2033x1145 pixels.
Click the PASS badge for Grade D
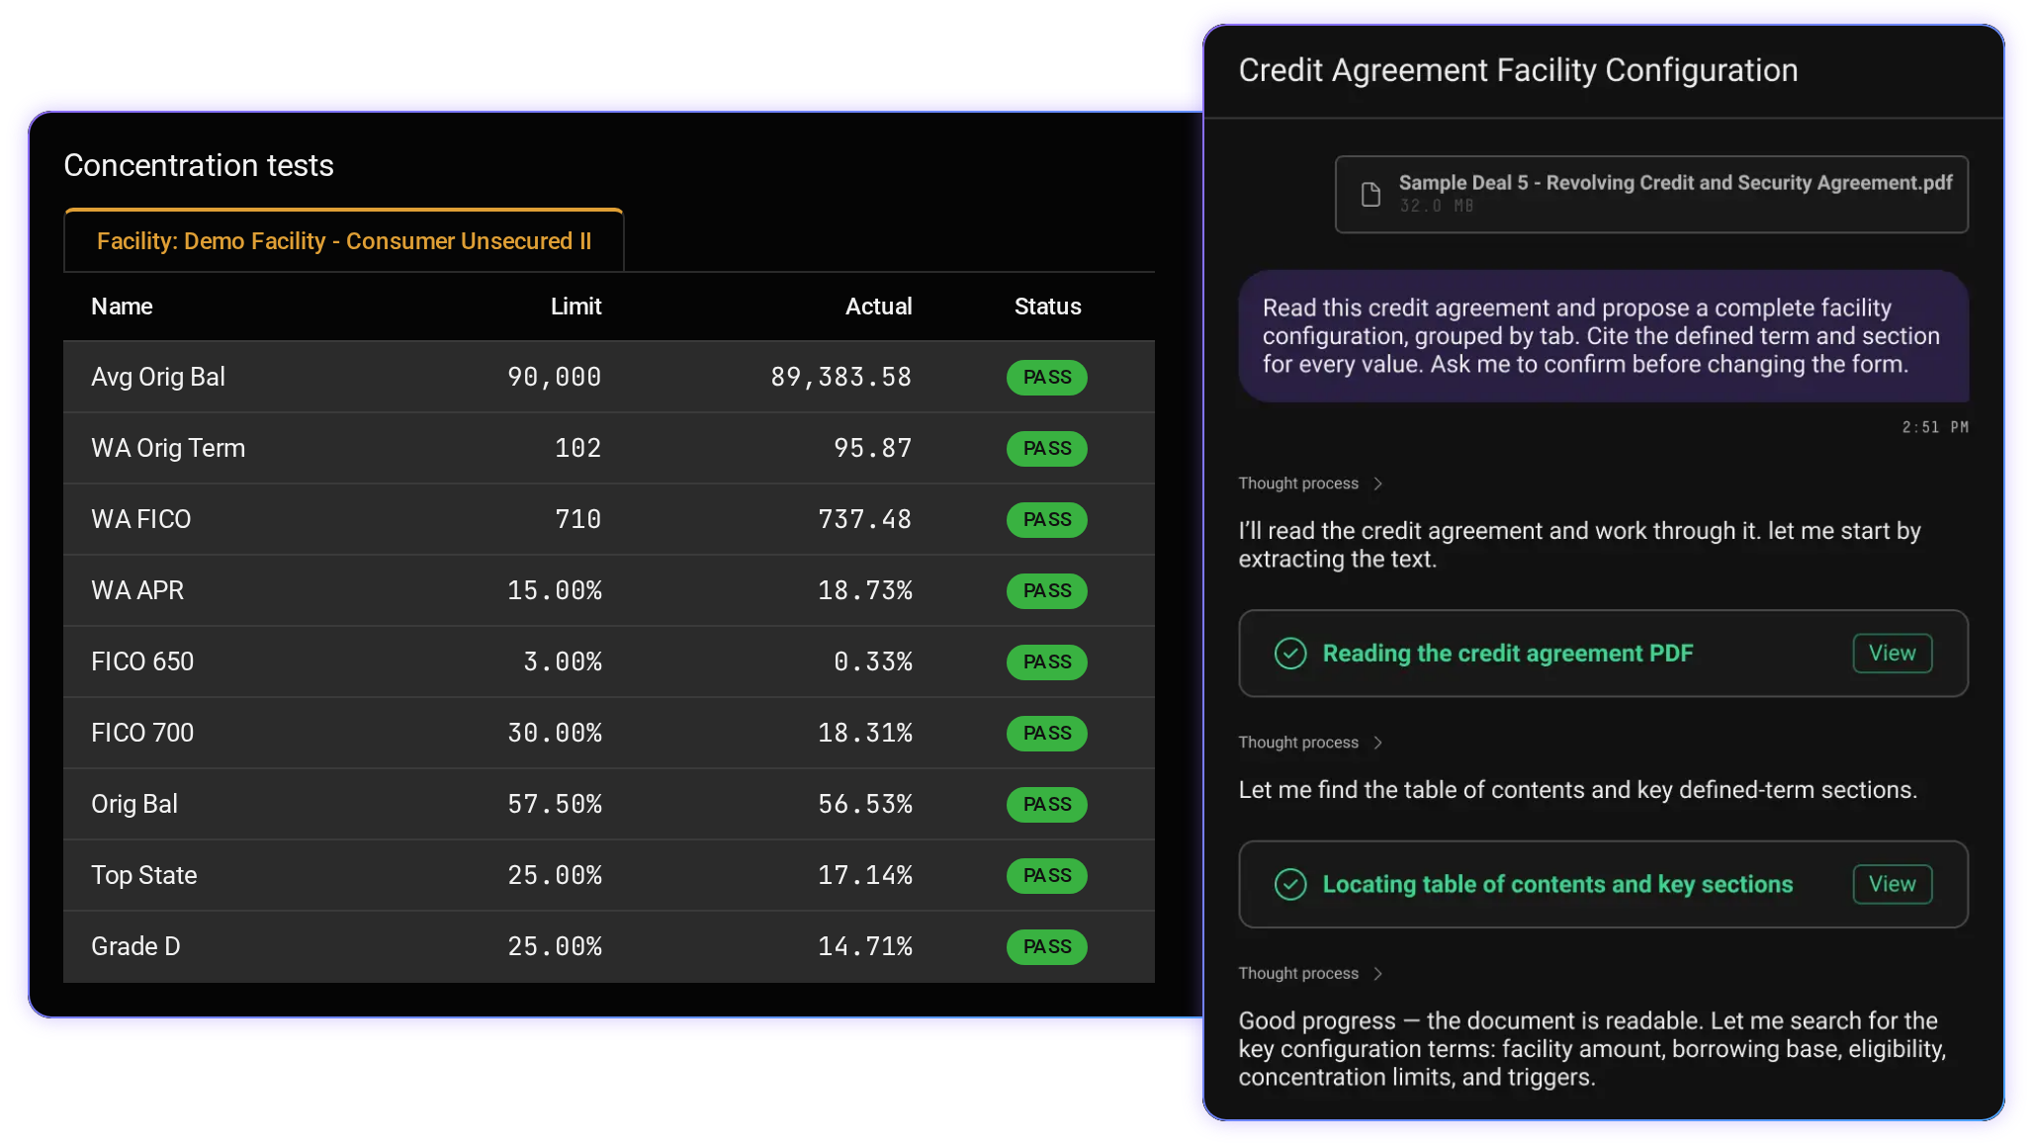[1047, 946]
